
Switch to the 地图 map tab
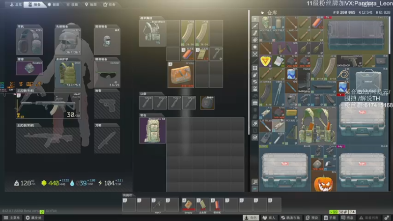(91, 4)
